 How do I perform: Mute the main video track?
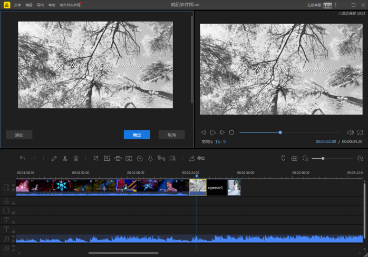[14, 184]
